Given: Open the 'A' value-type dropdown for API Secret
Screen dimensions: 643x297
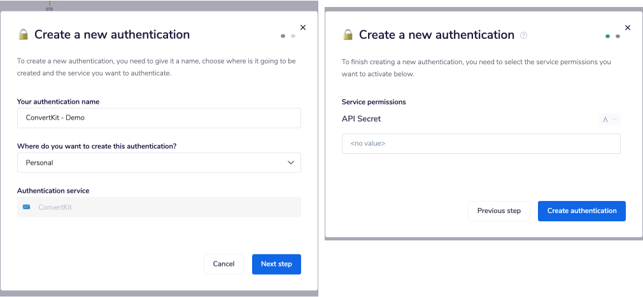Looking at the screenshot, I should coord(609,119).
